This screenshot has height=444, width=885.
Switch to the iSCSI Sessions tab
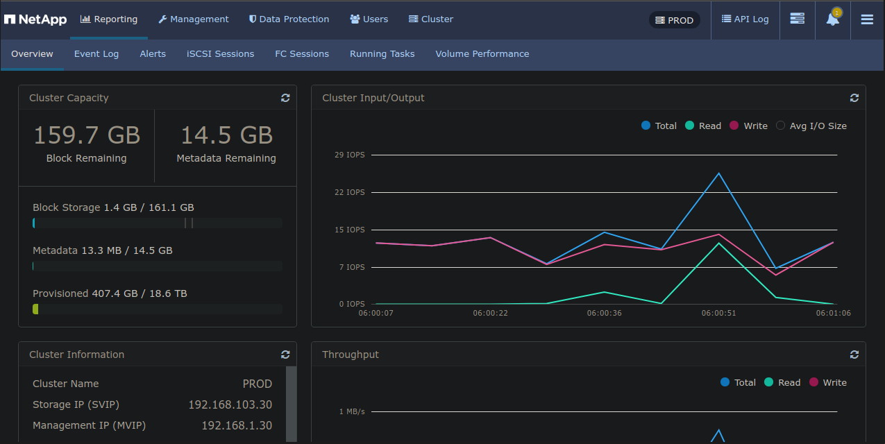coord(221,54)
